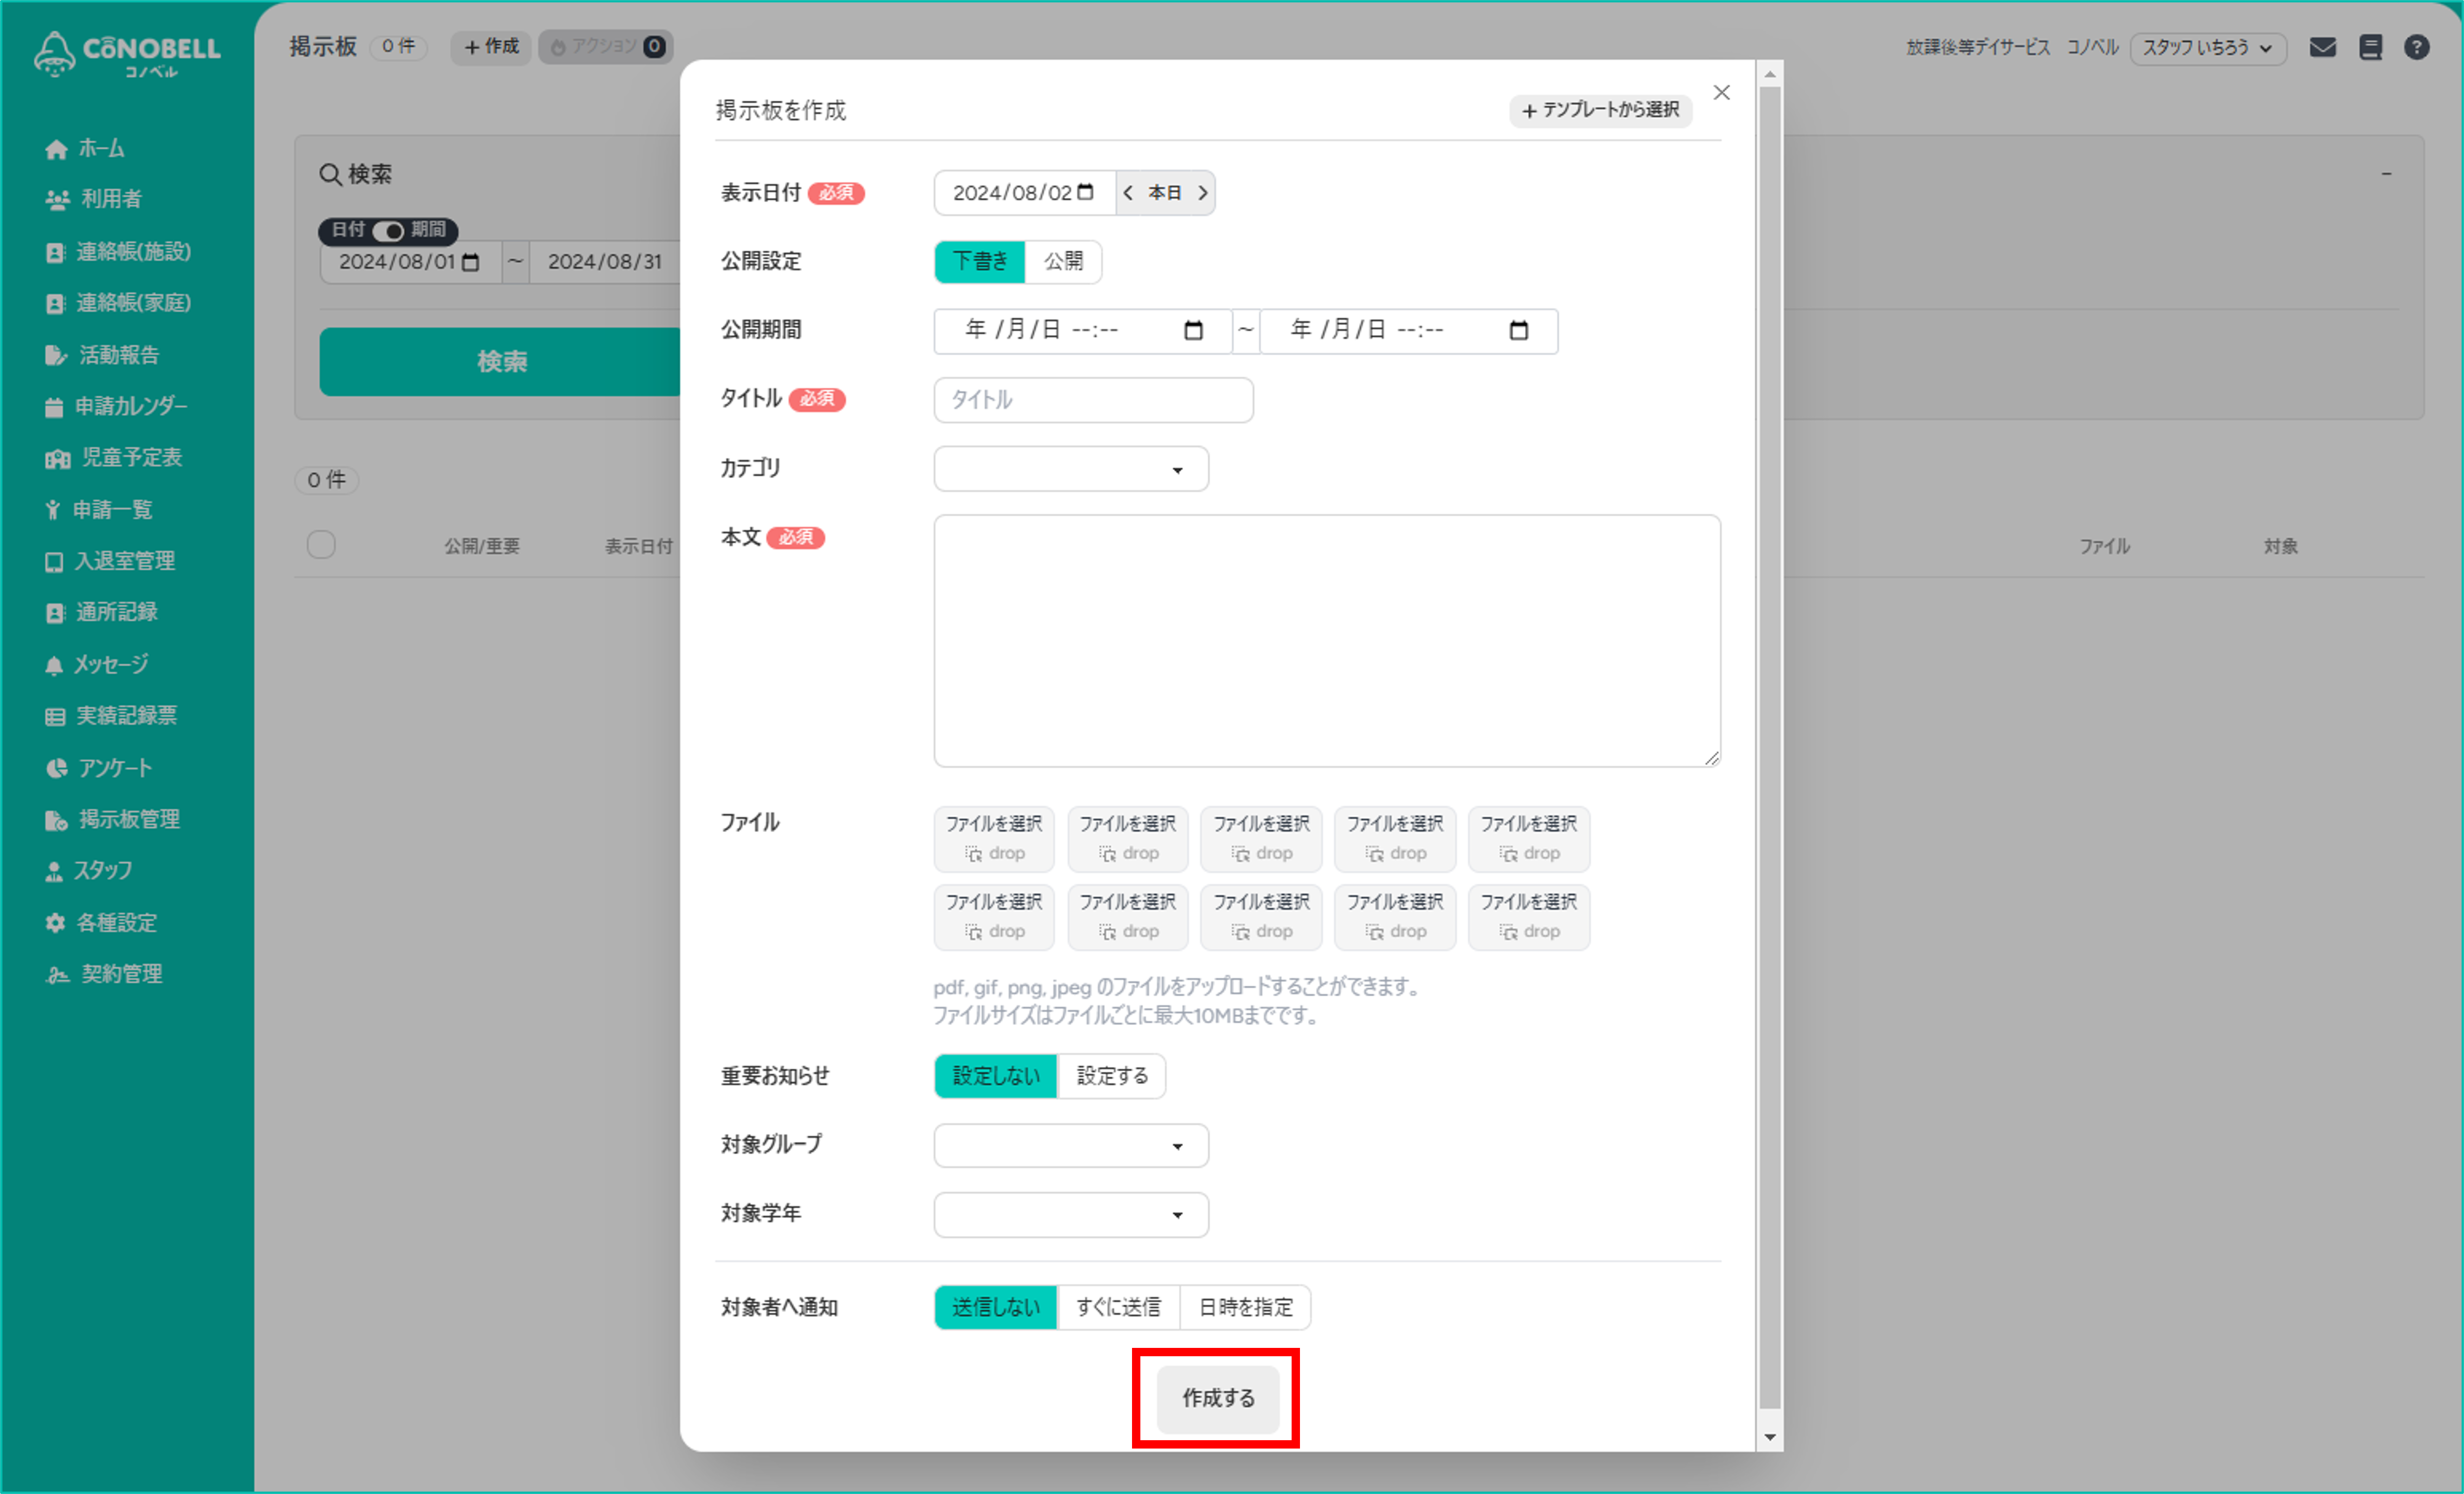Screen dimensions: 2464x1494
Task: Close the 掲示板を作成 dialog
Action: (1721, 93)
